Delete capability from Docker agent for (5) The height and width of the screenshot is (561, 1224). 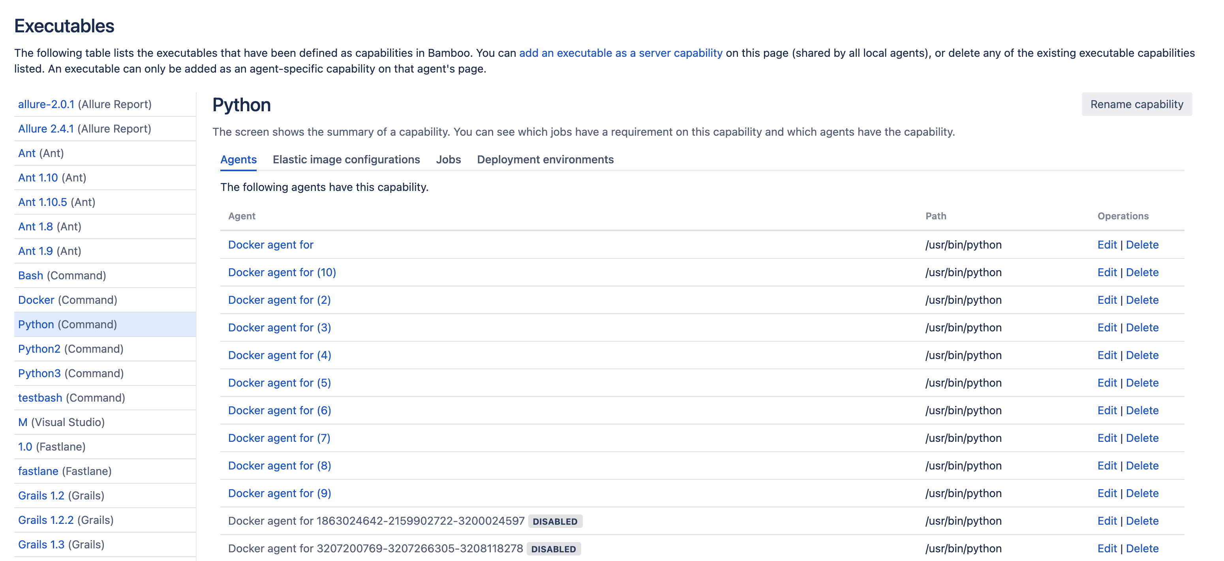point(1142,383)
